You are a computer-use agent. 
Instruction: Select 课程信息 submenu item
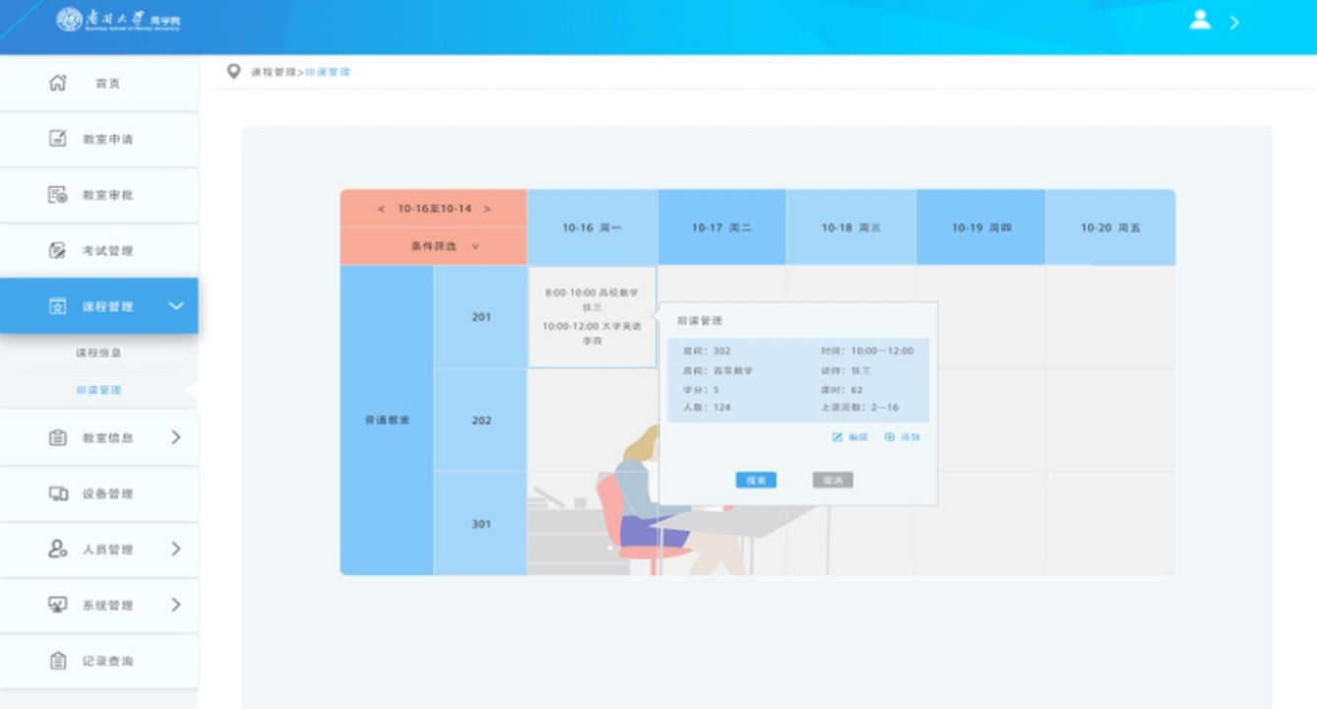click(98, 353)
